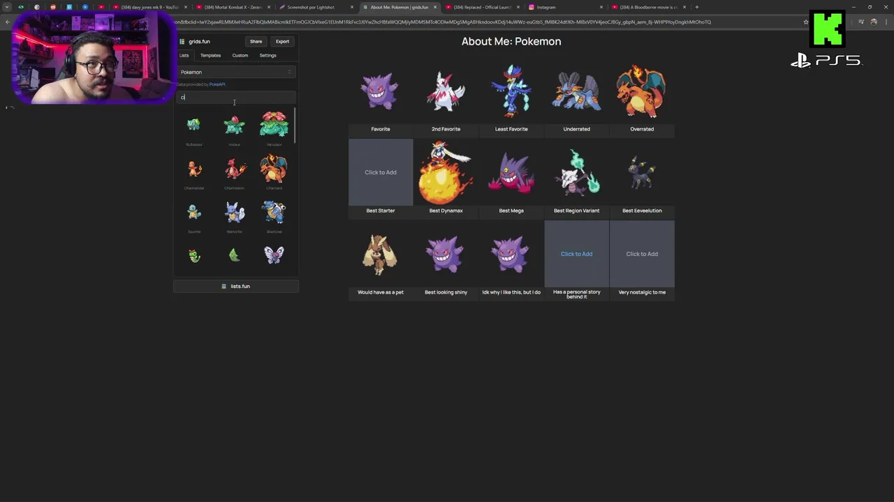Click the grids.fun logo icon
The image size is (894, 502).
pos(182,41)
